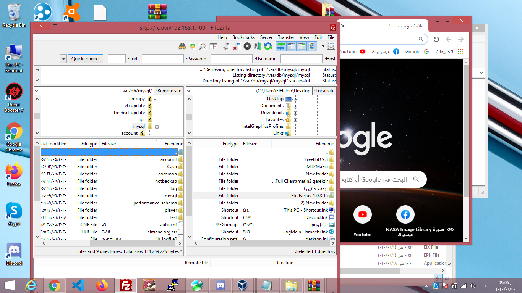
Task: Toggle local directory tree display
Action: (x=302, y=46)
